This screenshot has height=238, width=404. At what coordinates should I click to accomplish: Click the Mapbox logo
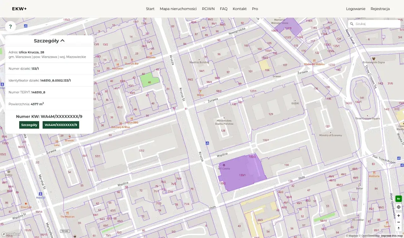(11, 234)
